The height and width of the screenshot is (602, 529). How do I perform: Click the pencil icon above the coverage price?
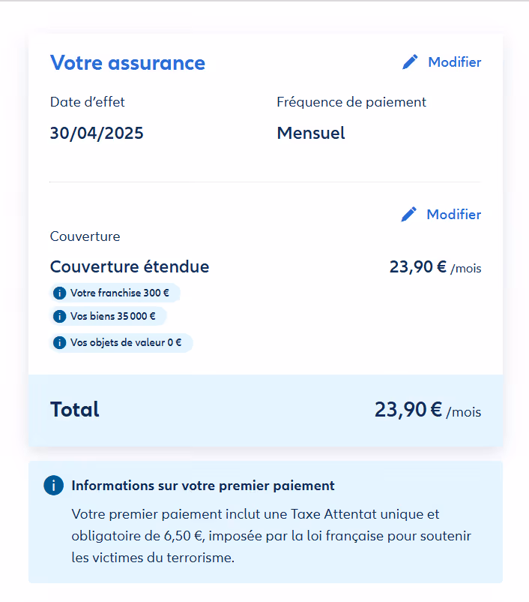(x=408, y=215)
